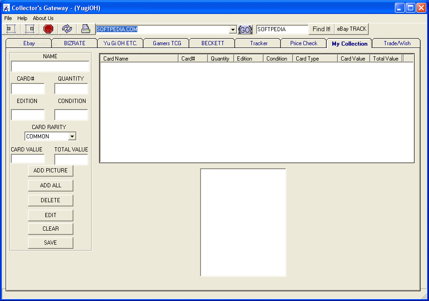Click the ADD ALL button
This screenshot has height=301, width=429.
click(x=50, y=185)
